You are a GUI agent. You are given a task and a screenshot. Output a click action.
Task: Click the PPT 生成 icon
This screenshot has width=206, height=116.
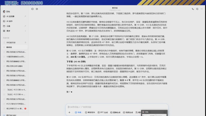pyautogui.click(x=99, y=112)
